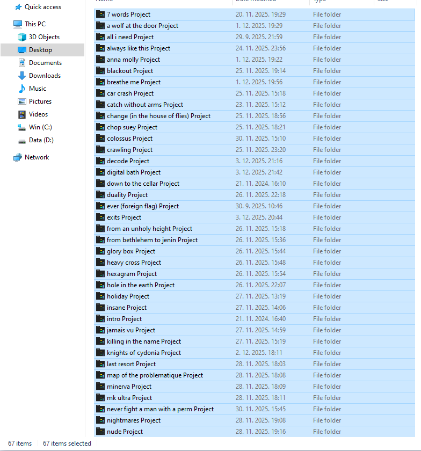Click folder icon of decode Project
421x451 pixels.
click(x=100, y=161)
